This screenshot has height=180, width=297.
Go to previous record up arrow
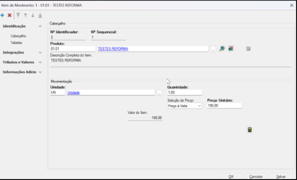25,15
